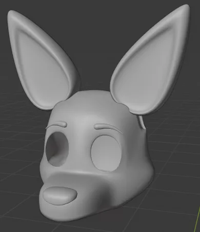Click the eyebrow above the filled eye
Screen dimensions: 200x232
tap(108, 128)
